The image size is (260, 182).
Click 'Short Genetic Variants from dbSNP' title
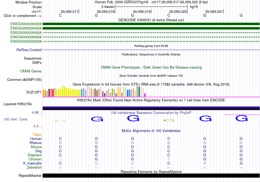pos(151,76)
